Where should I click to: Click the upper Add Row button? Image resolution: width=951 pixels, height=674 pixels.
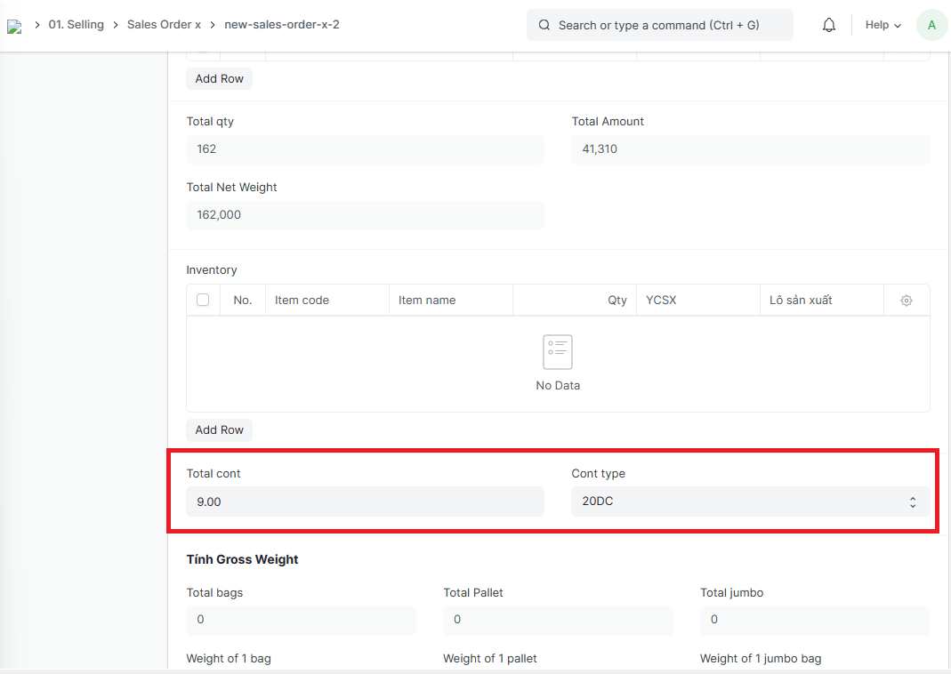pos(219,78)
